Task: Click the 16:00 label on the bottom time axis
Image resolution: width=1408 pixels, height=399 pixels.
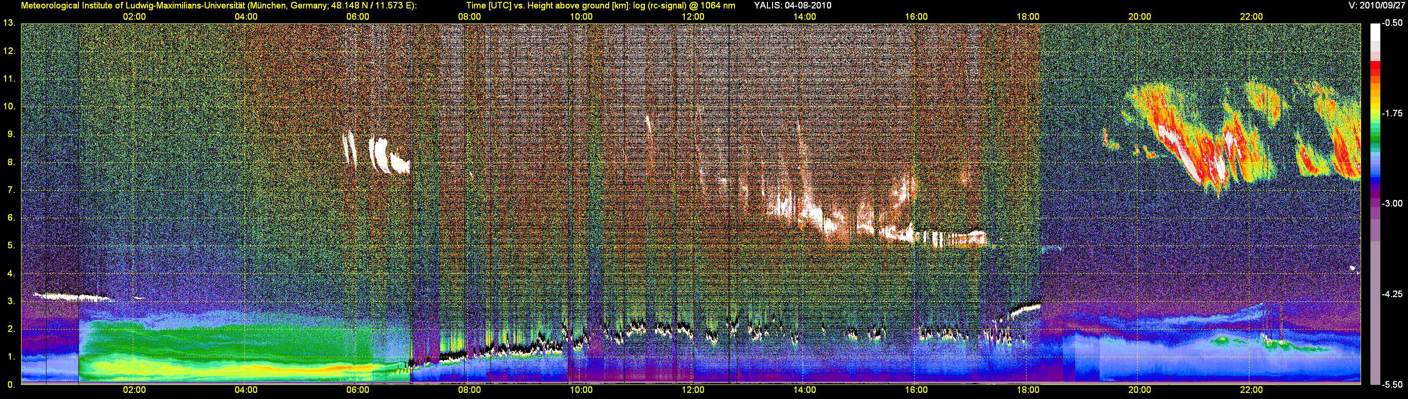Action: click(x=916, y=390)
